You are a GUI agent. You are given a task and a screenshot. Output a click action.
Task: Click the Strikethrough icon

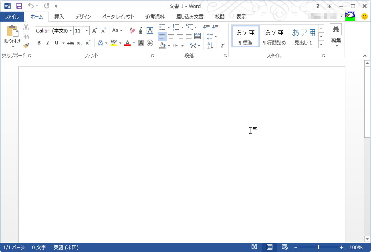coord(70,43)
